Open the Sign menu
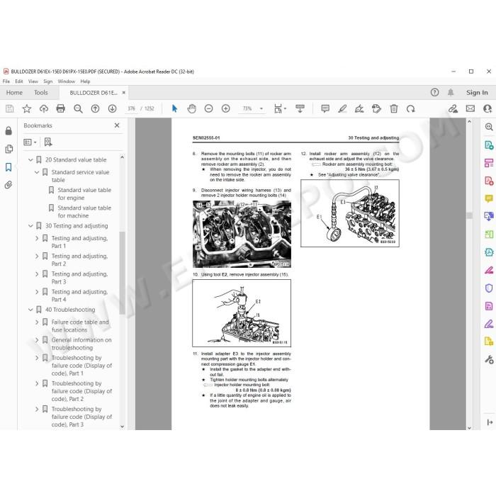This screenshot has height=496, width=496. (x=47, y=81)
